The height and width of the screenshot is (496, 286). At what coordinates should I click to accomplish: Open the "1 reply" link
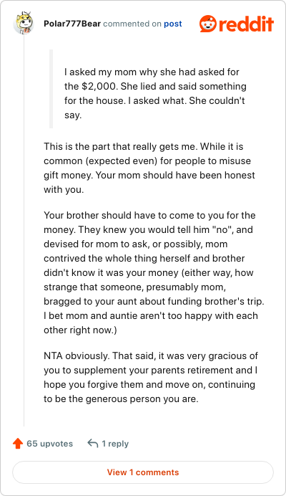coord(115,444)
